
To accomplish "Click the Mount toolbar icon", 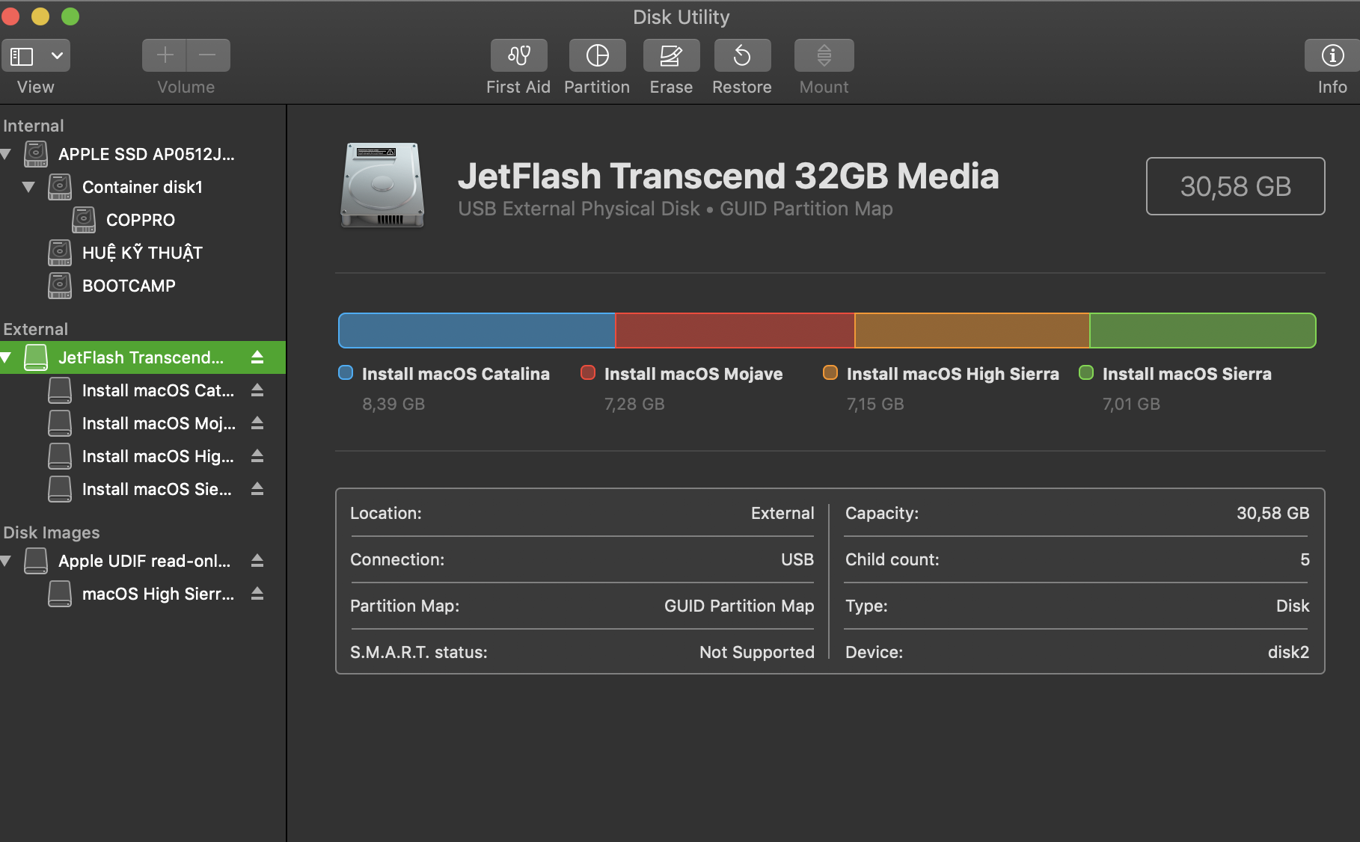I will tap(824, 55).
